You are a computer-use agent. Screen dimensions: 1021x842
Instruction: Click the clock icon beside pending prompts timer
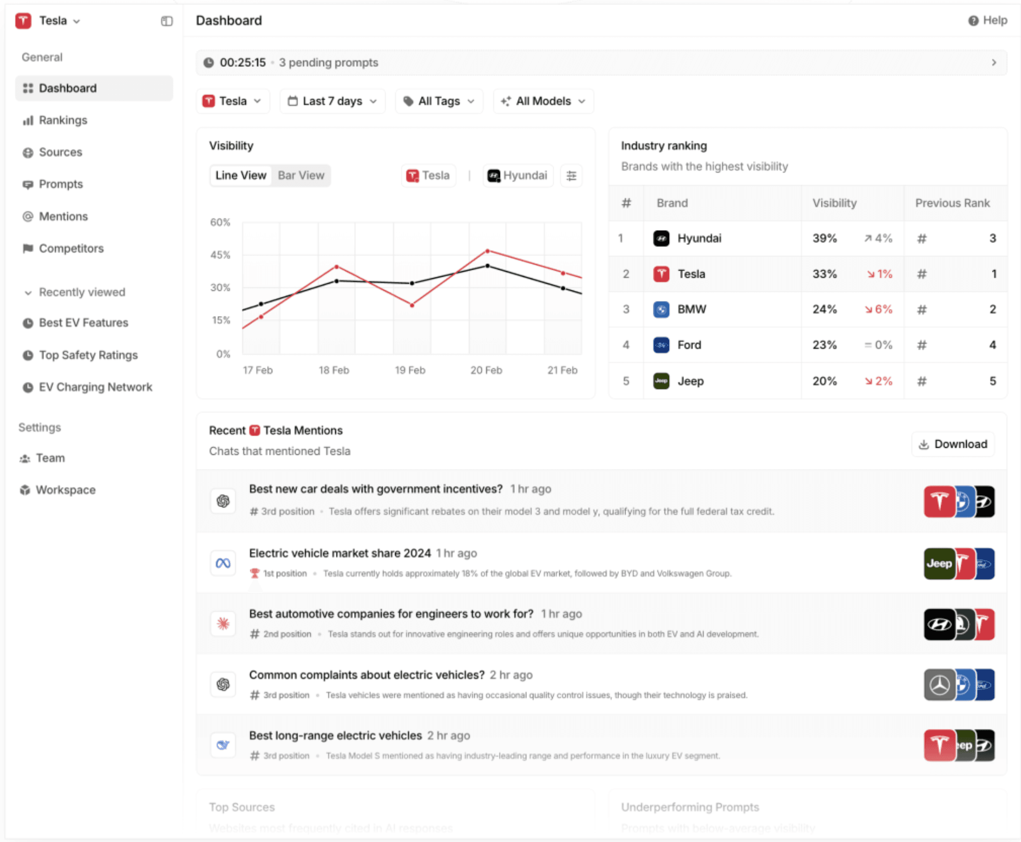(209, 63)
